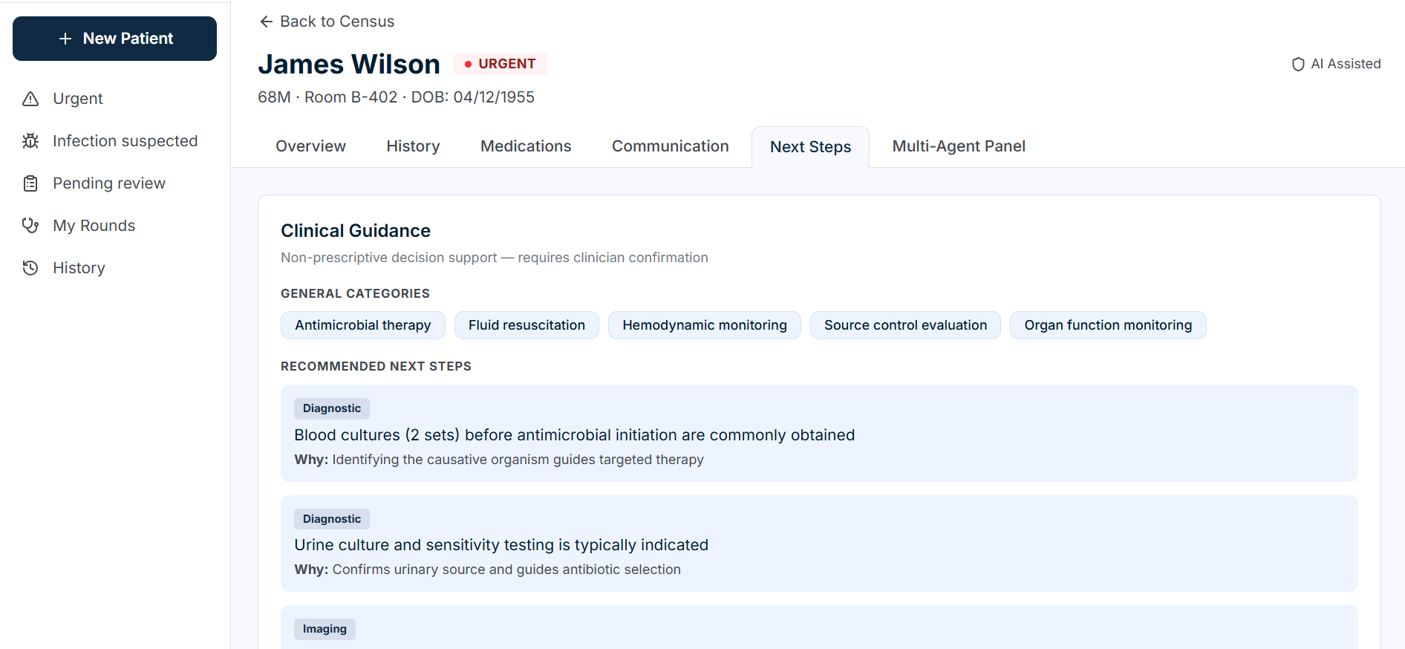This screenshot has height=649, width=1405.
Task: Click the plus icon on New Patient
Action: point(65,39)
